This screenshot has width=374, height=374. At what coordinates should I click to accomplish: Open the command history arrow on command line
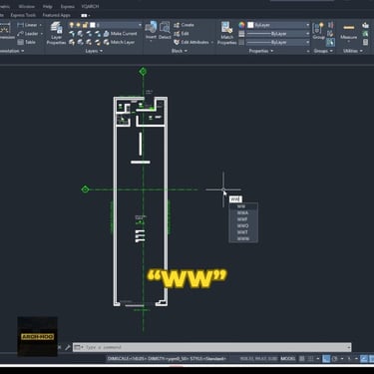click(x=348, y=347)
